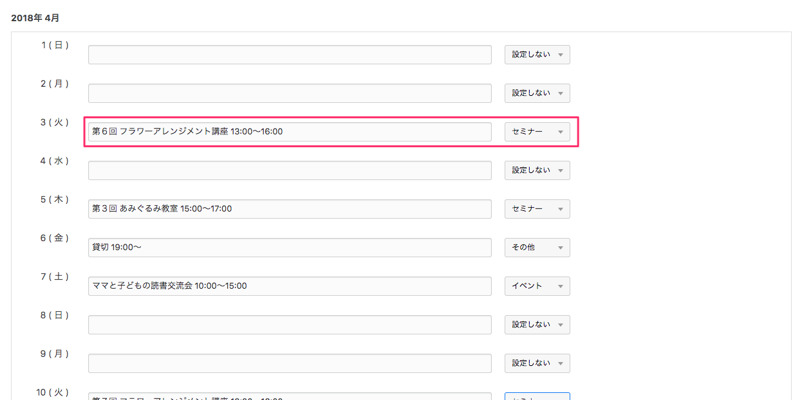The image size is (802, 400).
Task: Open the イベント dropdown for April 7
Action: pos(537,286)
